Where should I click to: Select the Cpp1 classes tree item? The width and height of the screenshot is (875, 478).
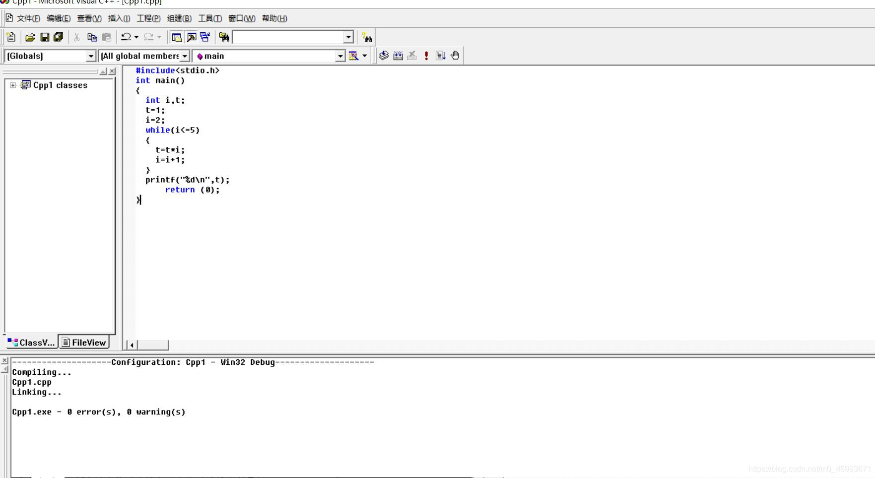pyautogui.click(x=60, y=85)
